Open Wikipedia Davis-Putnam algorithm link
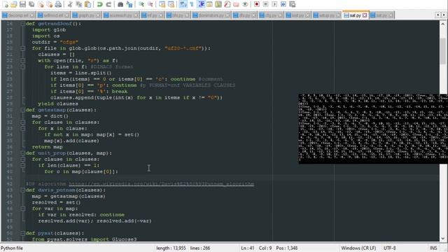 pyautogui.click(x=162, y=184)
